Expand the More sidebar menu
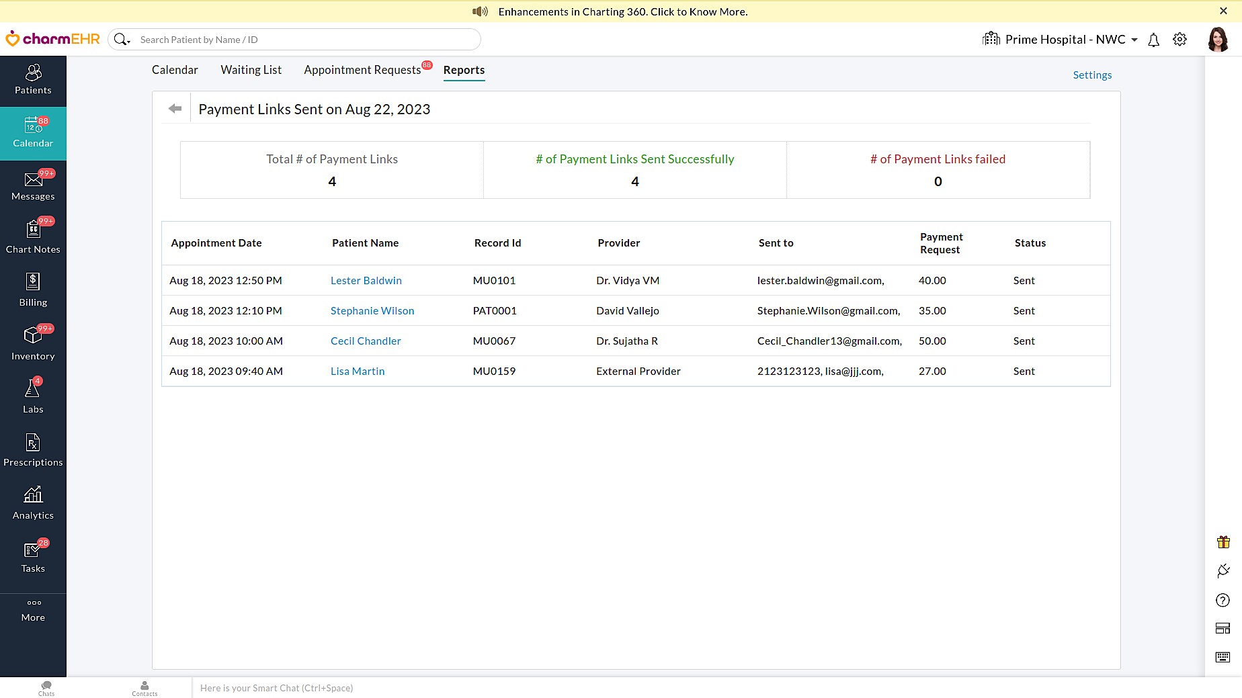The width and height of the screenshot is (1242, 698). tap(32, 610)
